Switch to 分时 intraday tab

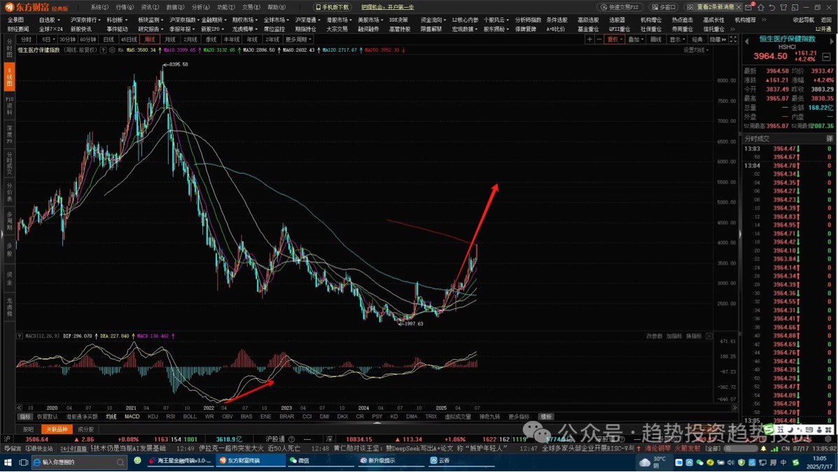click(x=26, y=39)
